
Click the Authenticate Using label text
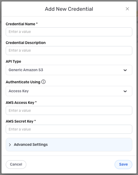coord(23,82)
